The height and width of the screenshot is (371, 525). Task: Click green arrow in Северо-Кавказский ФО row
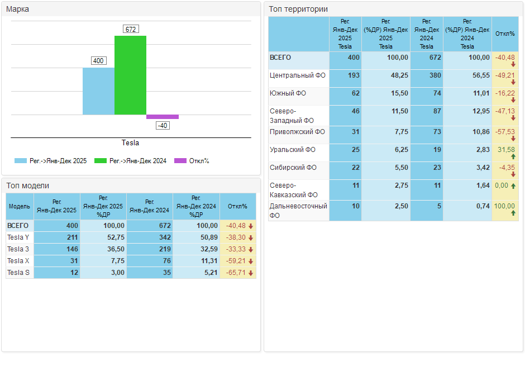513,185
